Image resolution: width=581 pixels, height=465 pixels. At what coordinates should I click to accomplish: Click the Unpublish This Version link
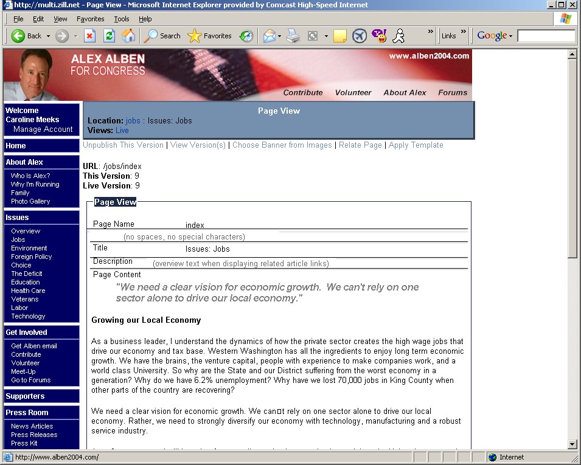tap(123, 145)
